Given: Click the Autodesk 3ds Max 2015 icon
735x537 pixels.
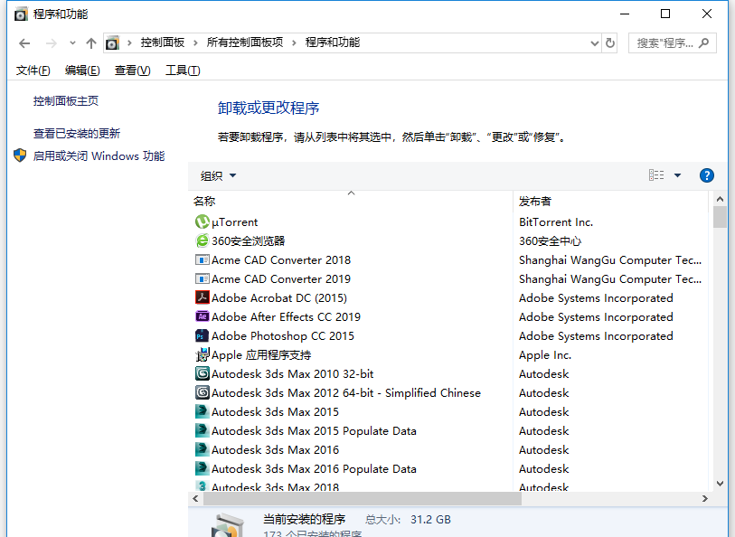Looking at the screenshot, I should (202, 411).
